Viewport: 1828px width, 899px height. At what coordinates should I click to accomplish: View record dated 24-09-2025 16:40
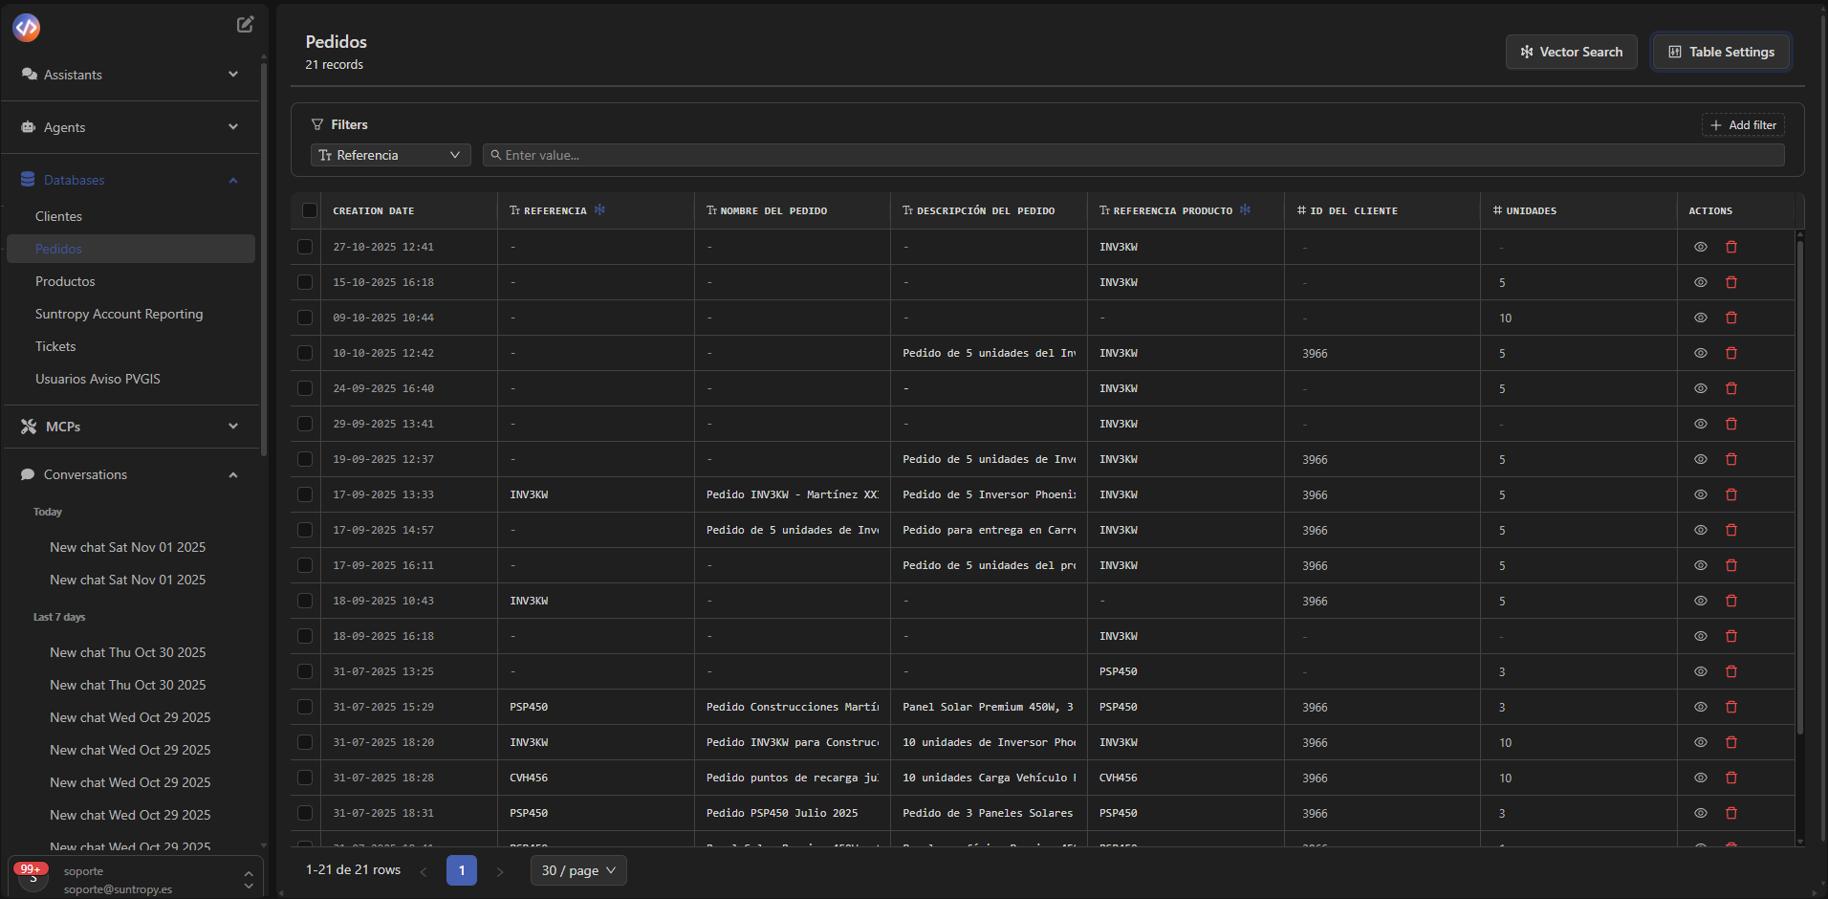[x=1701, y=388]
